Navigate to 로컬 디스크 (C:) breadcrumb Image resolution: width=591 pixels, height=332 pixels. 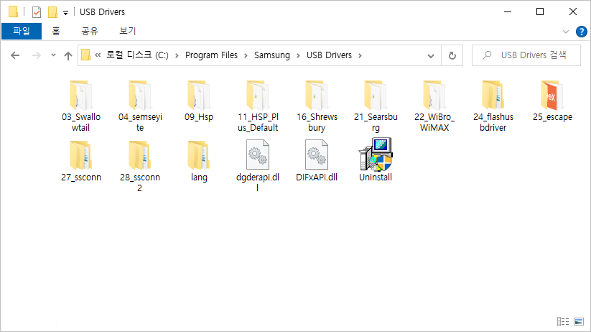pyautogui.click(x=138, y=55)
